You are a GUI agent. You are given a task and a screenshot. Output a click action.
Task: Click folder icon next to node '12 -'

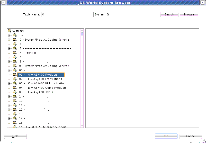point(15,110)
